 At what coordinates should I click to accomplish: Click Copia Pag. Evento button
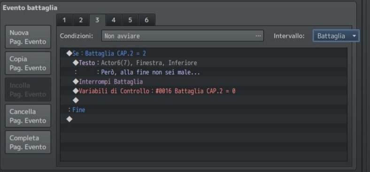point(28,63)
